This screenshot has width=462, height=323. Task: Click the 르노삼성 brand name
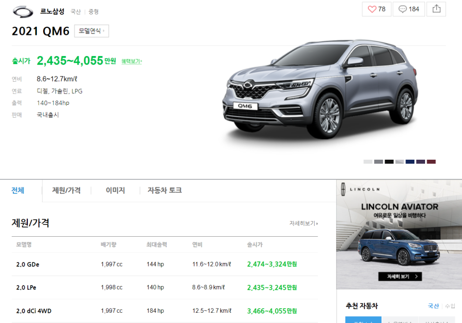[x=52, y=11]
